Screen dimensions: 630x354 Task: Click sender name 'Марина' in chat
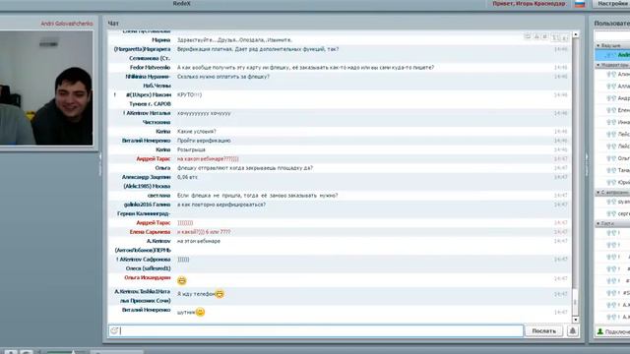tap(161, 40)
